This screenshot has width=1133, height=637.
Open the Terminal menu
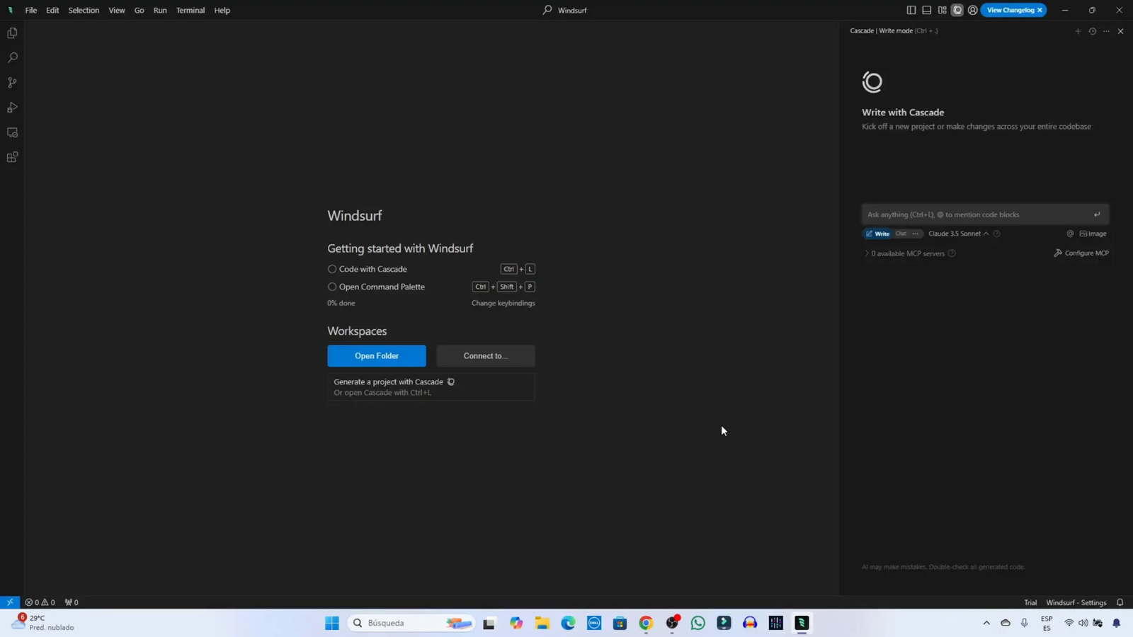coord(190,10)
